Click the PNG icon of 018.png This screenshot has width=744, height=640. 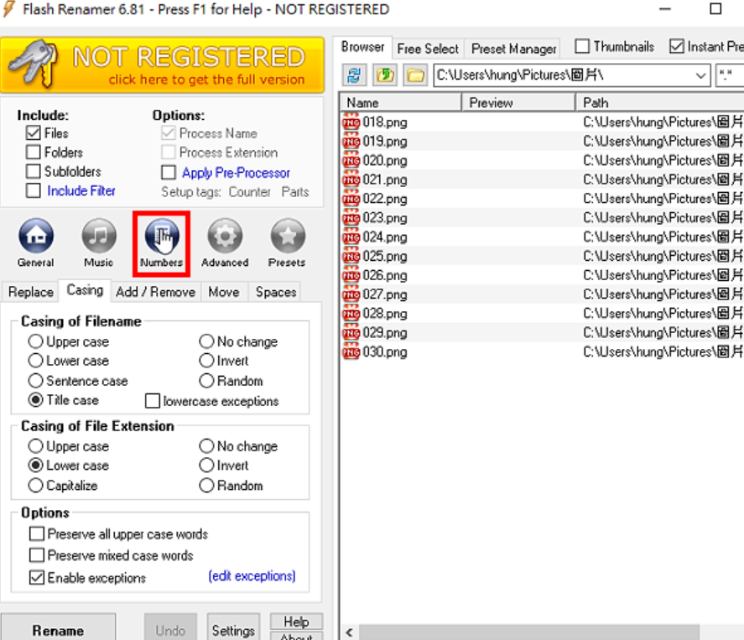point(351,122)
